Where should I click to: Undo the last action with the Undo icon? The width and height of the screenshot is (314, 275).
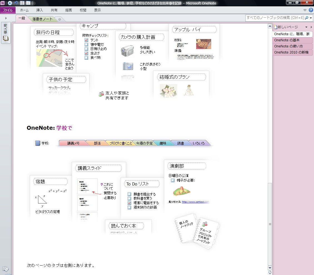16,3
